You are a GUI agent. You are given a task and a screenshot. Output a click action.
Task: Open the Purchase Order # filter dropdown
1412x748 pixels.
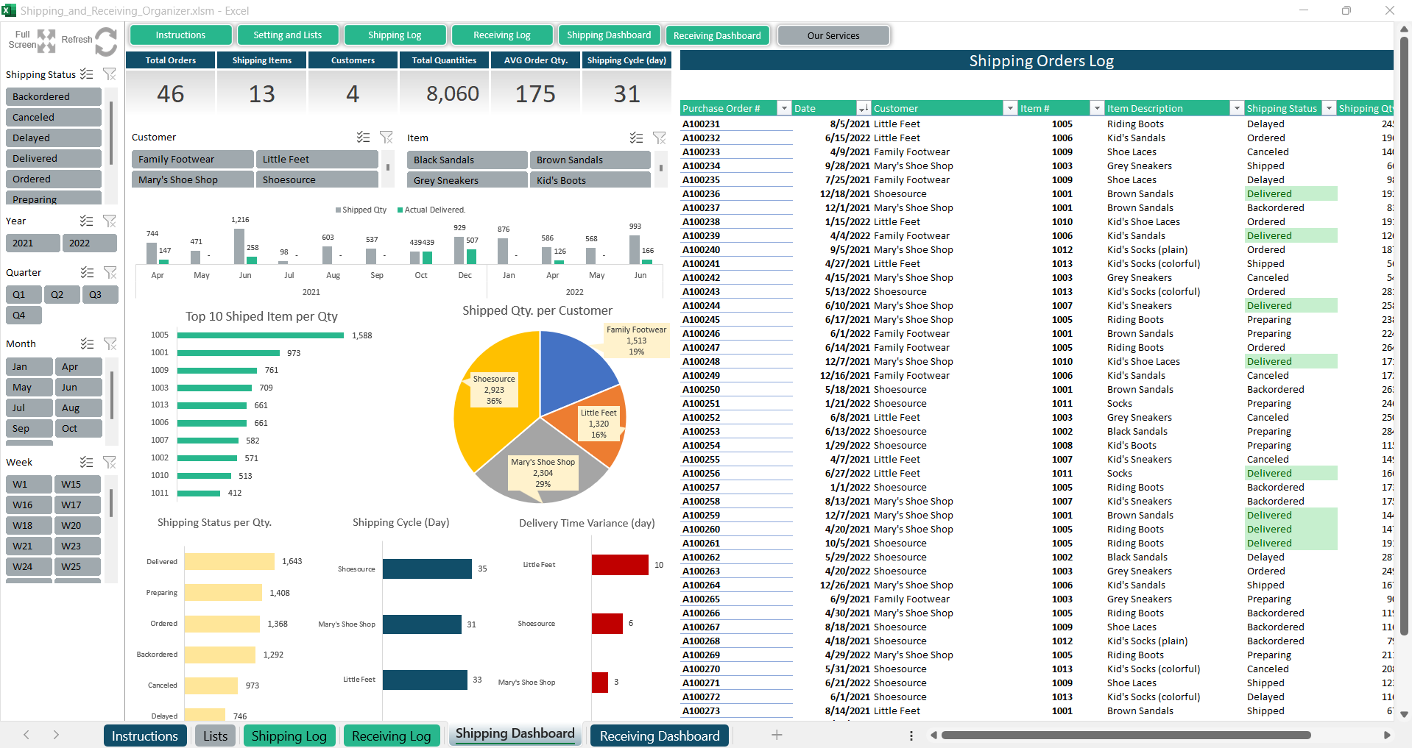(784, 109)
